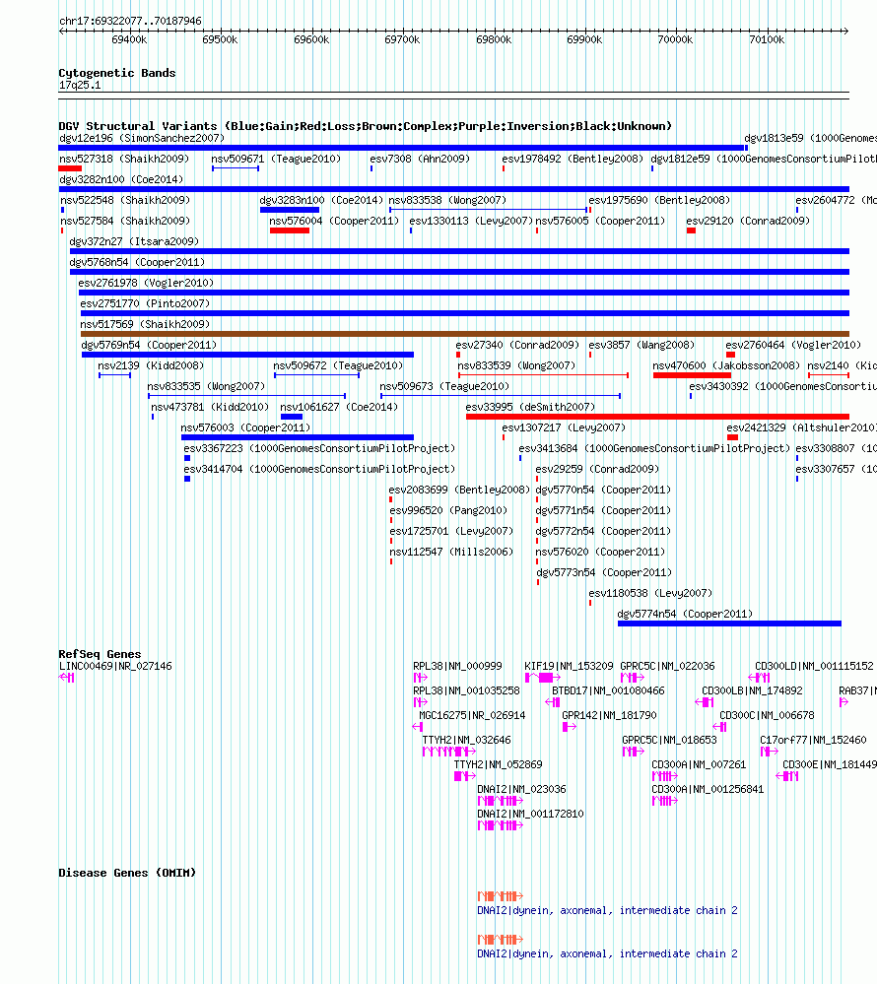Screen dimensions: 877x984
Task: Click esv7308 (Ahn2009) label
Action: click(x=420, y=159)
